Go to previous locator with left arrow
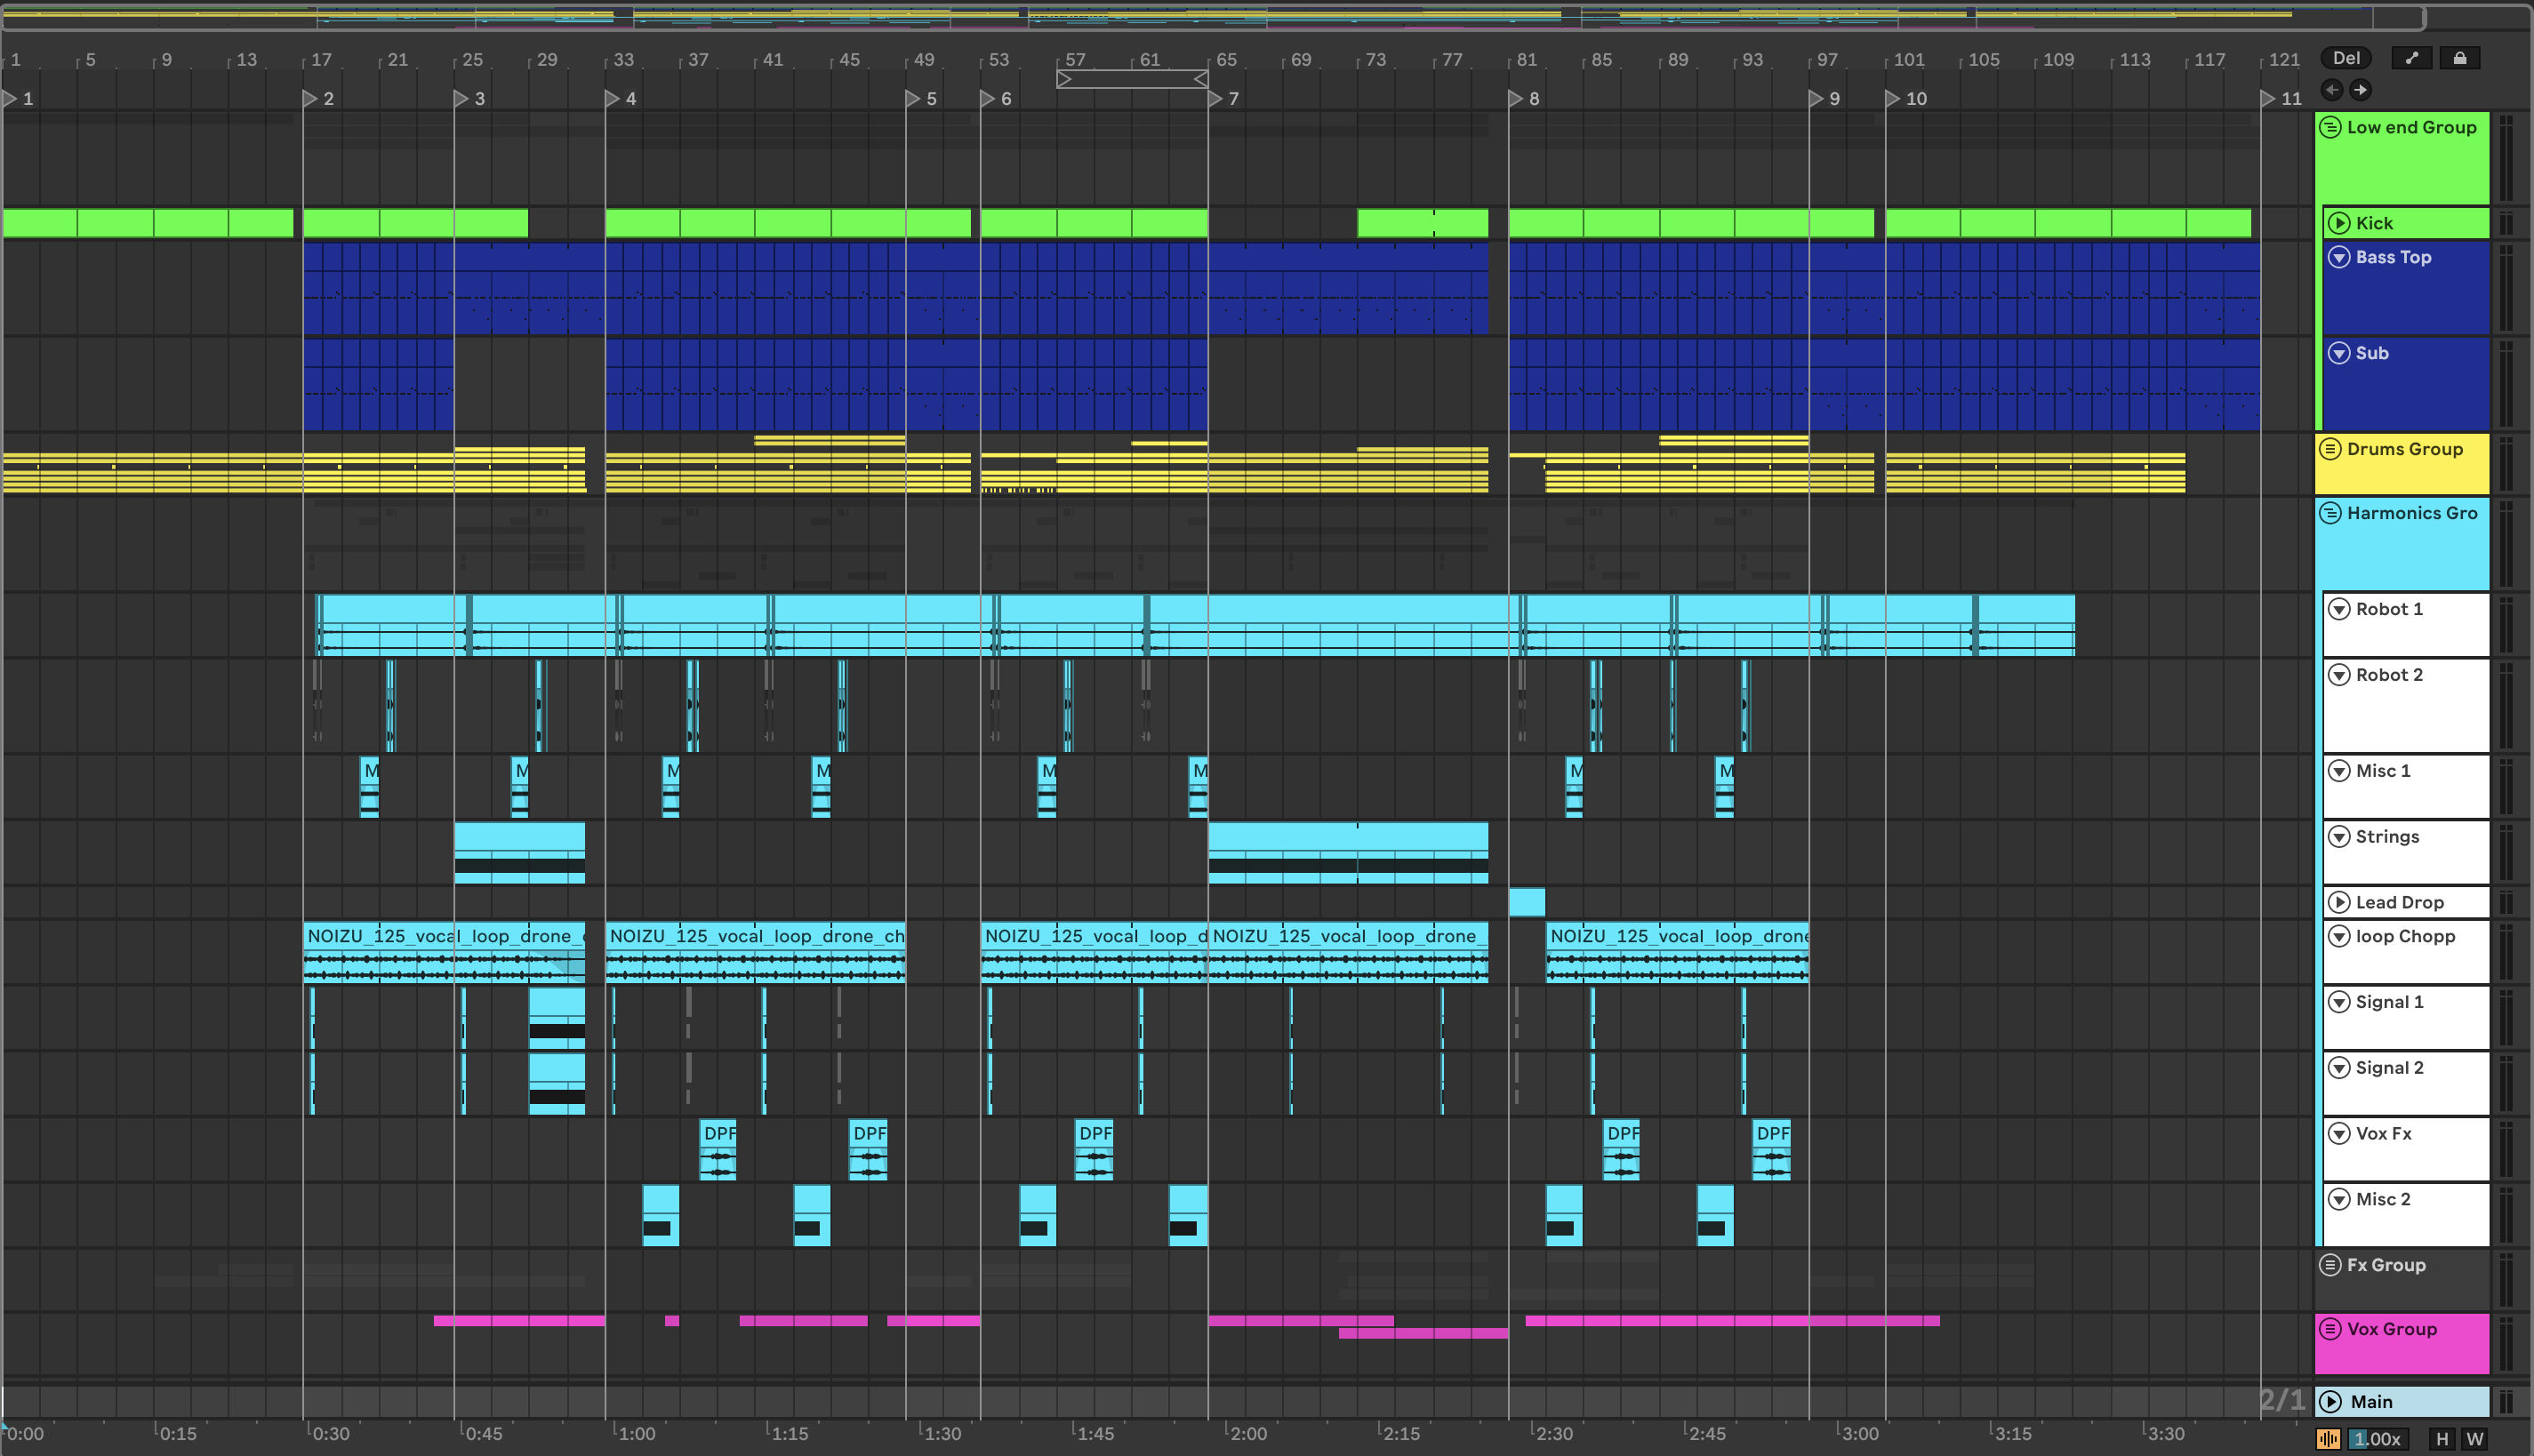Screen dimensions: 2534x1456 (2332, 90)
